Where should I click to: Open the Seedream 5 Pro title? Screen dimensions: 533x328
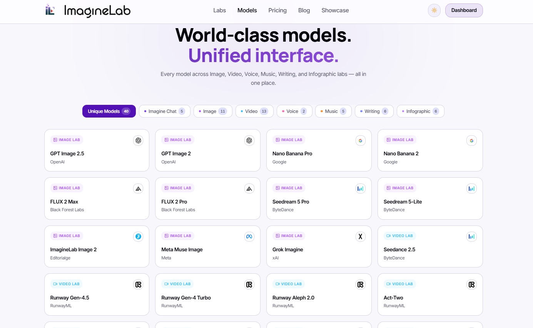(291, 202)
